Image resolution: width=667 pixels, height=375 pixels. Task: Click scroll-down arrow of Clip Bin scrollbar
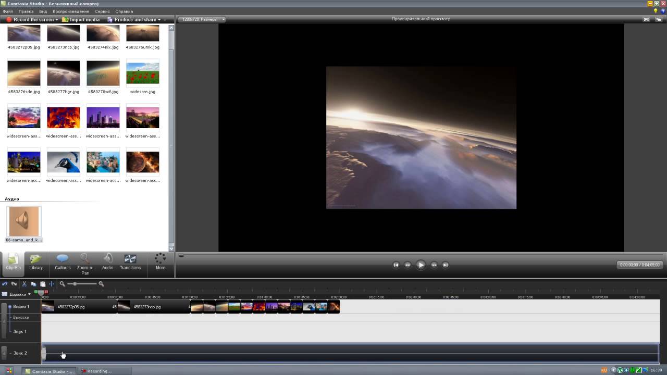[171, 248]
